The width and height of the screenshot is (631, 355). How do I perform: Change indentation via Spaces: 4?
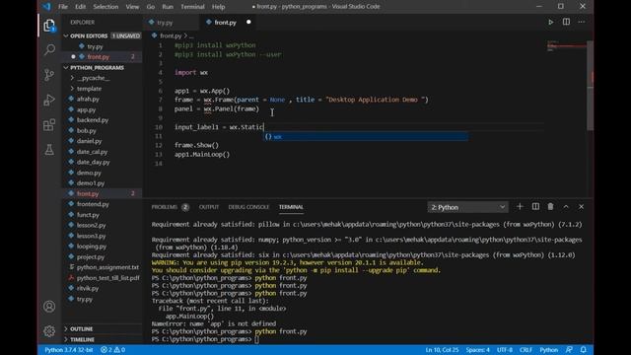477,350
